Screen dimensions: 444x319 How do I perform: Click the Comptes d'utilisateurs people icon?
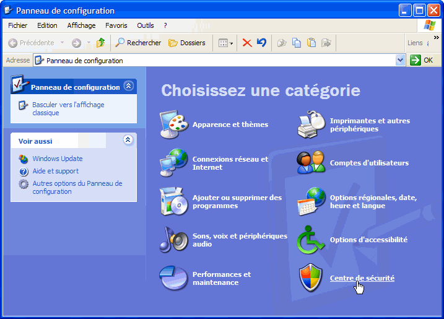click(311, 162)
